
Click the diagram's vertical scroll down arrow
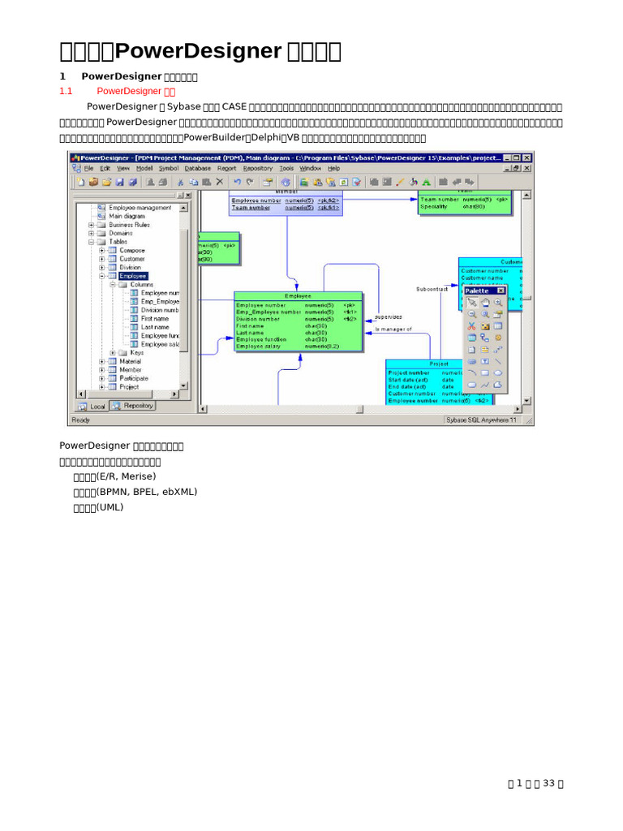pos(526,401)
